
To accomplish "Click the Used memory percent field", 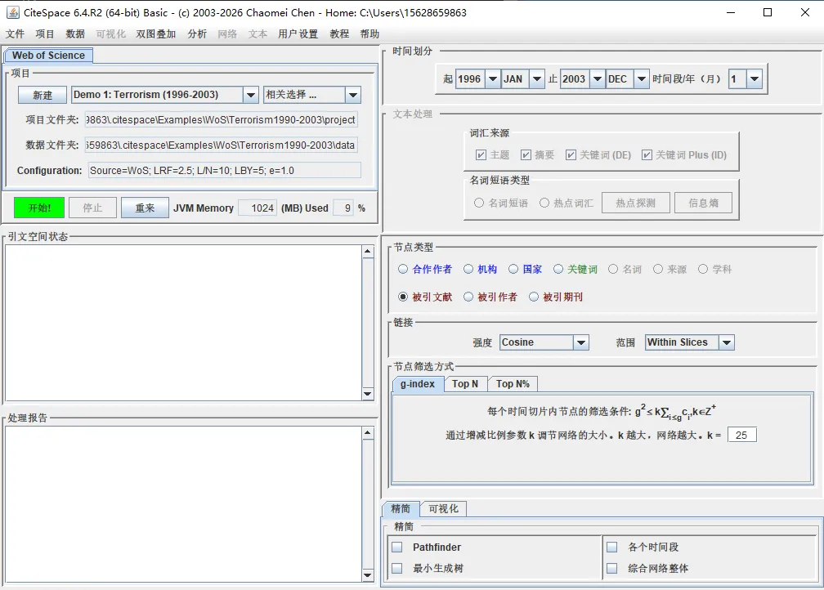I will 343,208.
